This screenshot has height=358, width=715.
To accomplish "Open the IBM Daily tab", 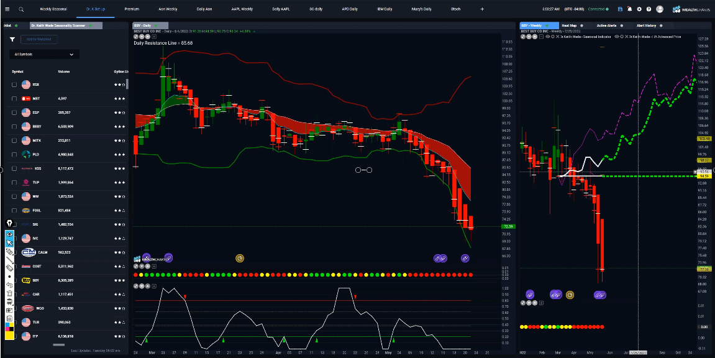I will coord(385,9).
